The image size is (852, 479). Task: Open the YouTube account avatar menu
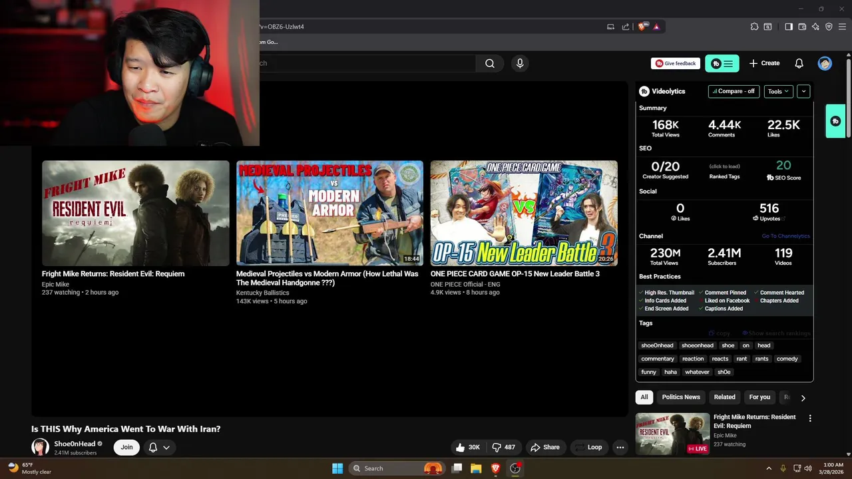pyautogui.click(x=825, y=63)
